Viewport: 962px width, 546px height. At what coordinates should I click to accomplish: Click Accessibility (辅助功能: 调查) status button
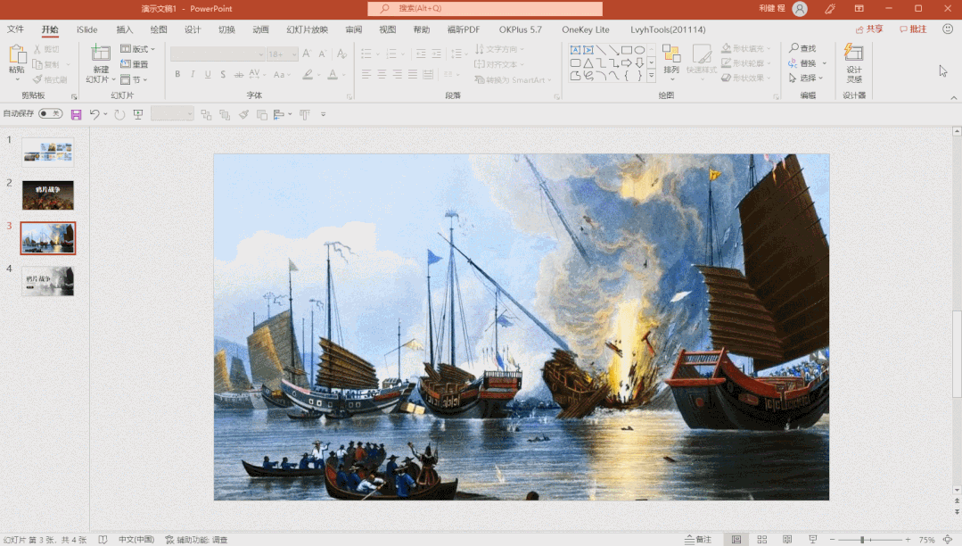(x=196, y=539)
